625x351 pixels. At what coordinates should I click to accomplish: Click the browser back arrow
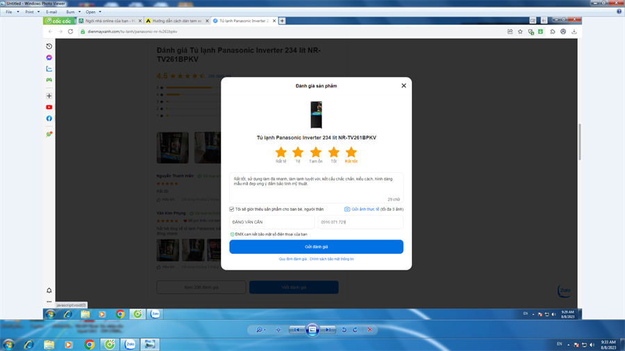(x=50, y=31)
